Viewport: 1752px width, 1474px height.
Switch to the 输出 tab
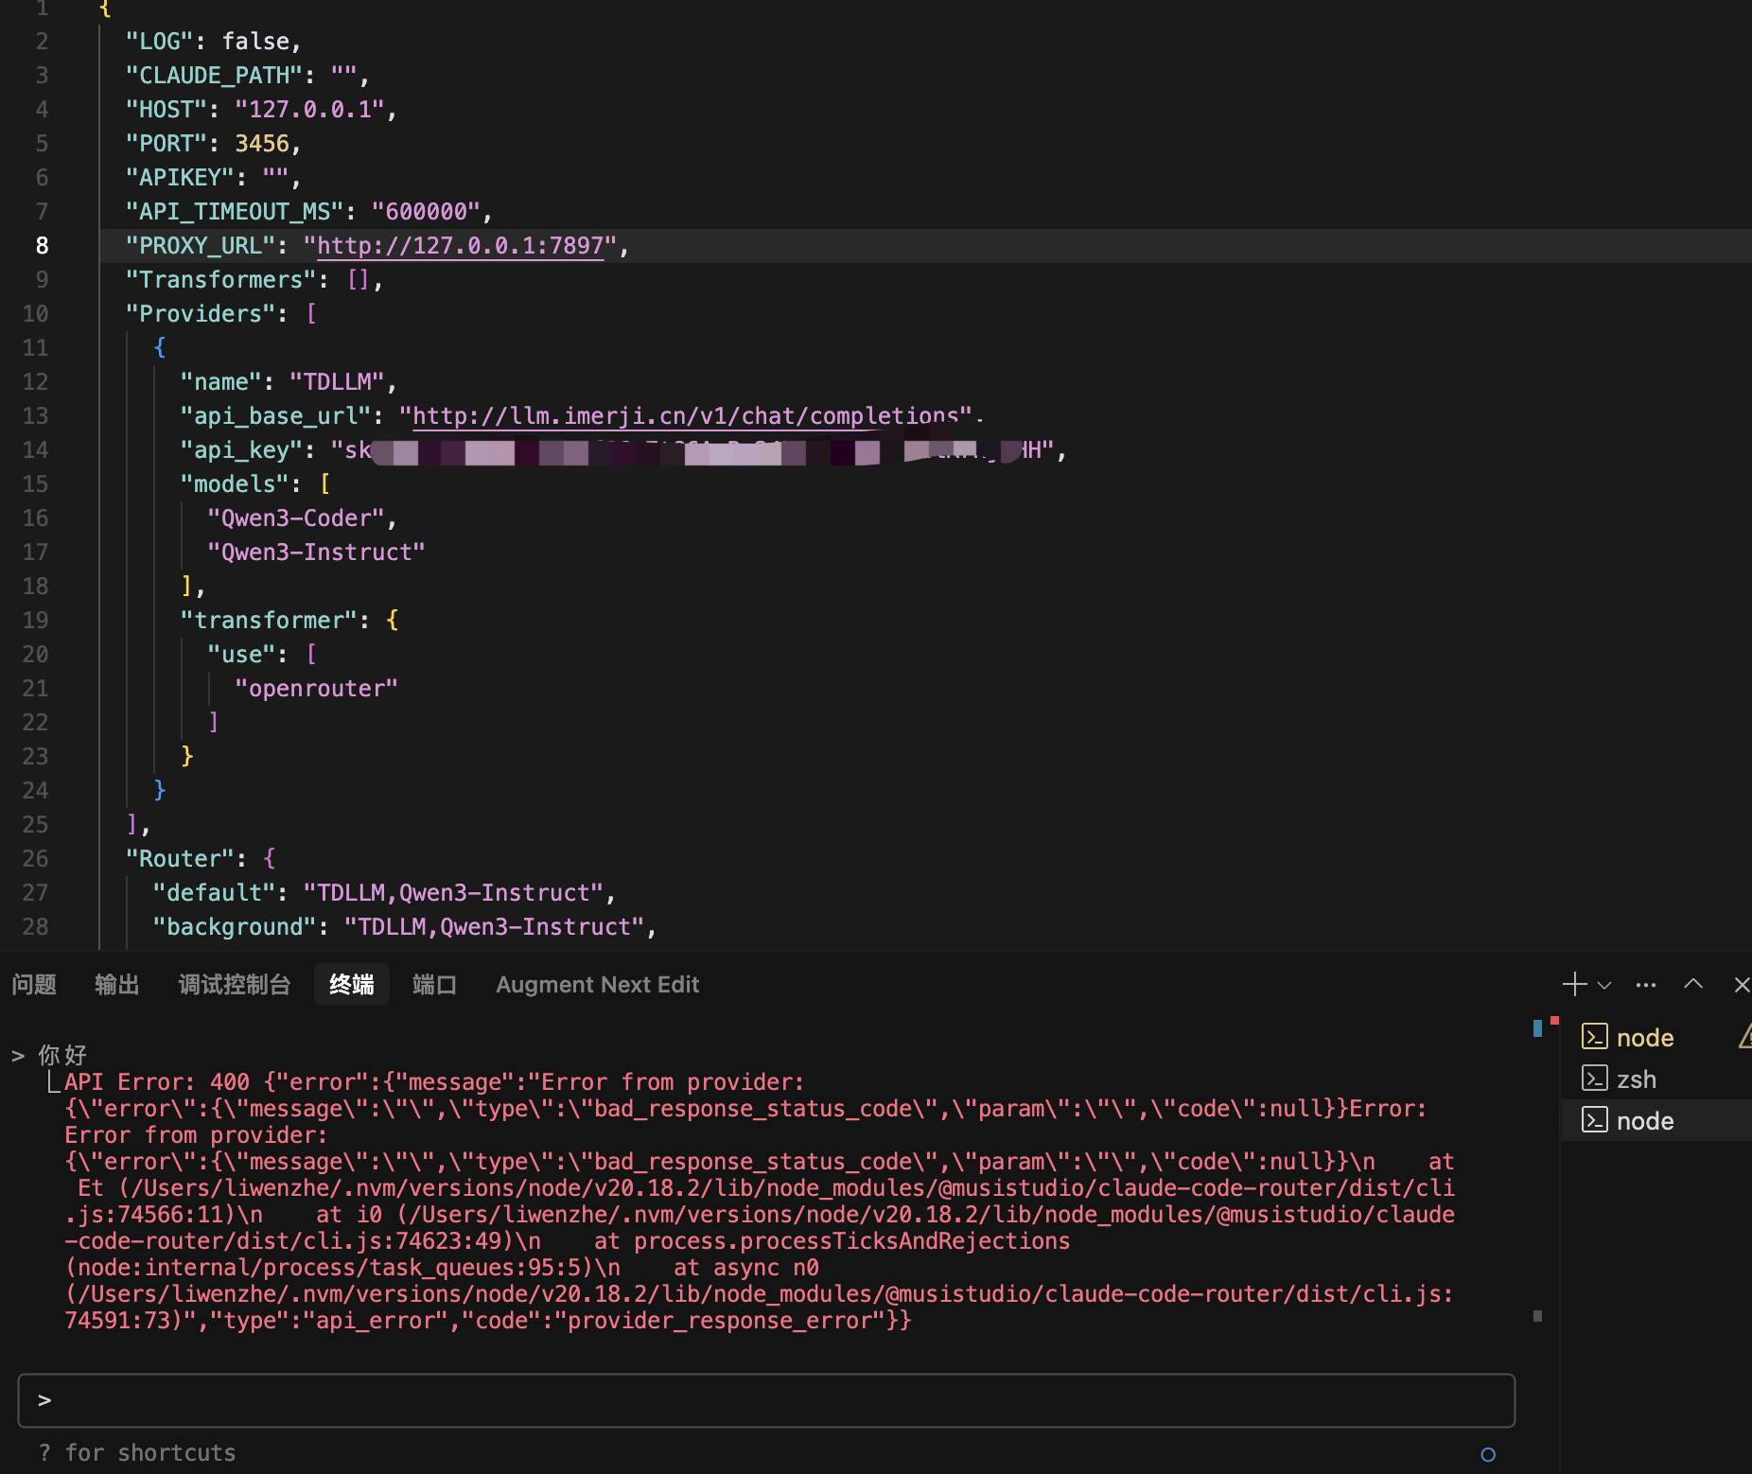pos(117,985)
